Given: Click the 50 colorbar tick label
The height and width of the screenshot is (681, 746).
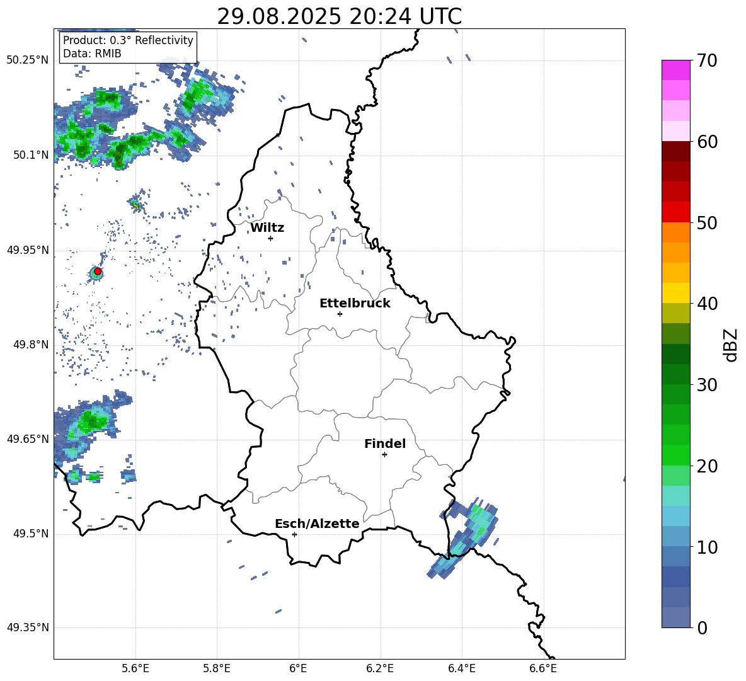Looking at the screenshot, I should tap(707, 223).
